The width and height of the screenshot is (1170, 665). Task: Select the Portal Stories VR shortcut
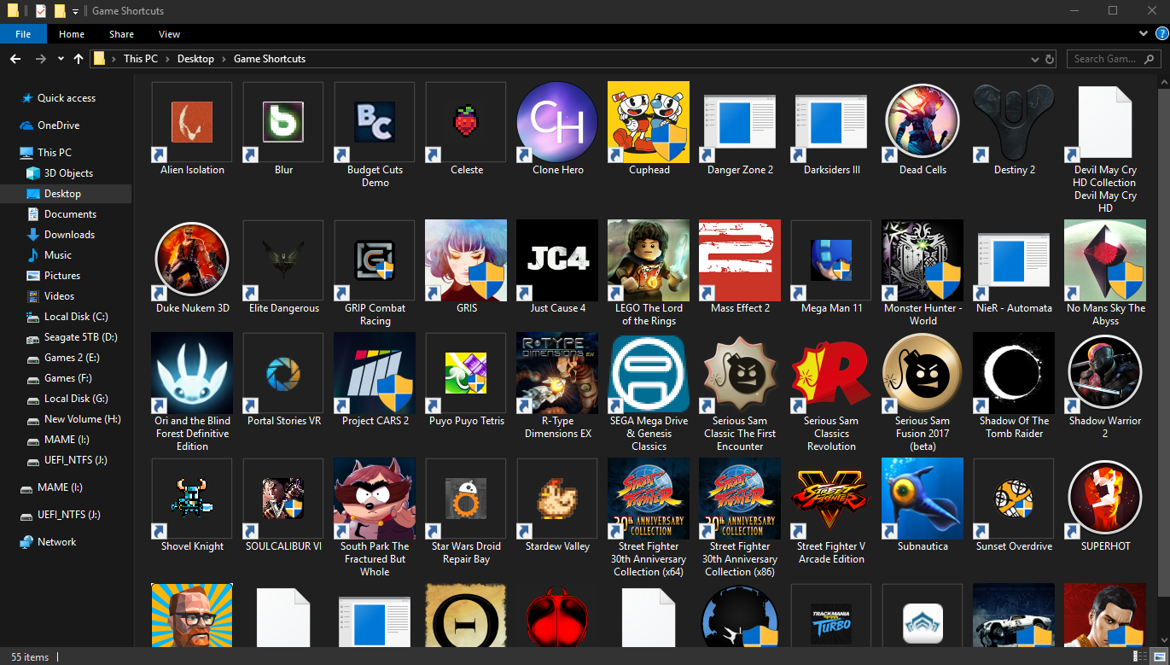pos(283,373)
